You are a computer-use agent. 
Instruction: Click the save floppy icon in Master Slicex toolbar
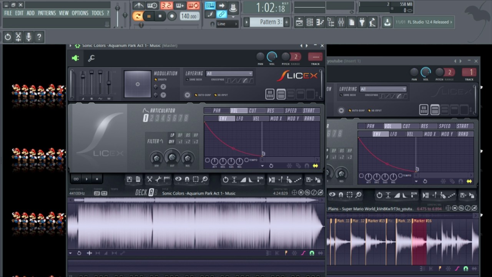130,180
